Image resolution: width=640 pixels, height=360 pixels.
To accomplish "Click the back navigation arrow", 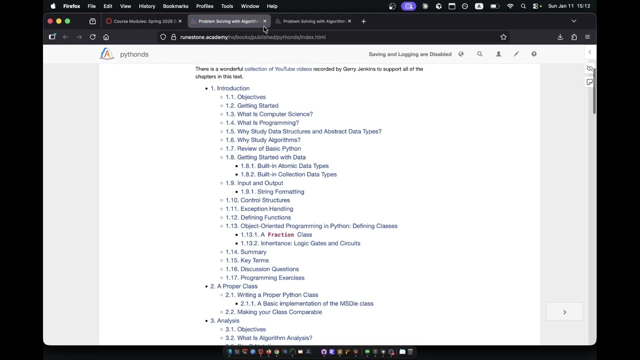I will point(65,37).
